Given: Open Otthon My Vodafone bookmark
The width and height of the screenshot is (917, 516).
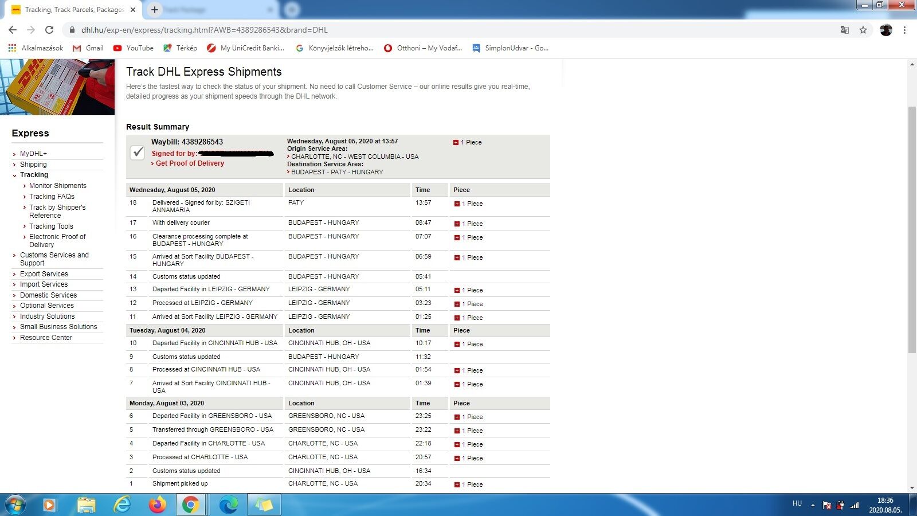Looking at the screenshot, I should 423,48.
